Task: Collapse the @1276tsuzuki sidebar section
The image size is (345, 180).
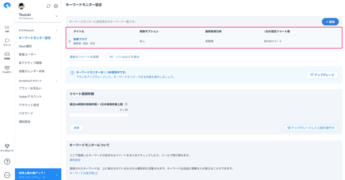Action: tap(57, 31)
